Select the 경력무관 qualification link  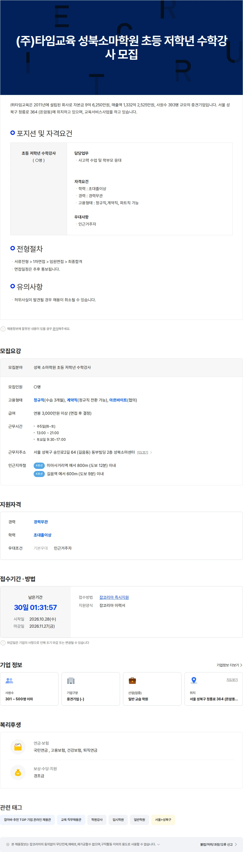pos(41,522)
